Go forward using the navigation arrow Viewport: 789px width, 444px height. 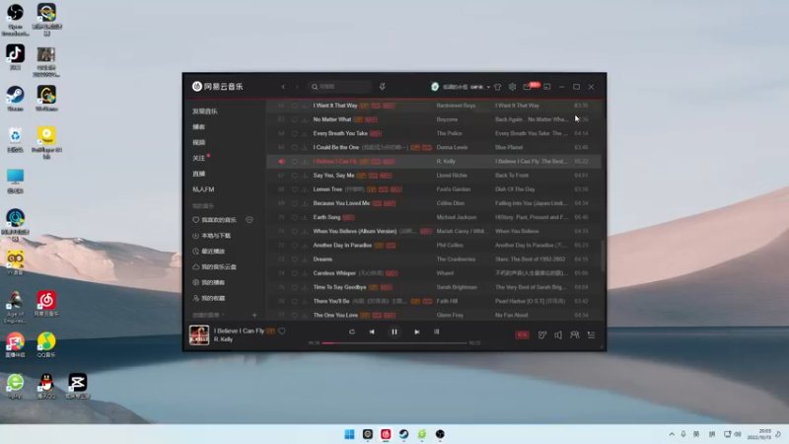(x=297, y=87)
